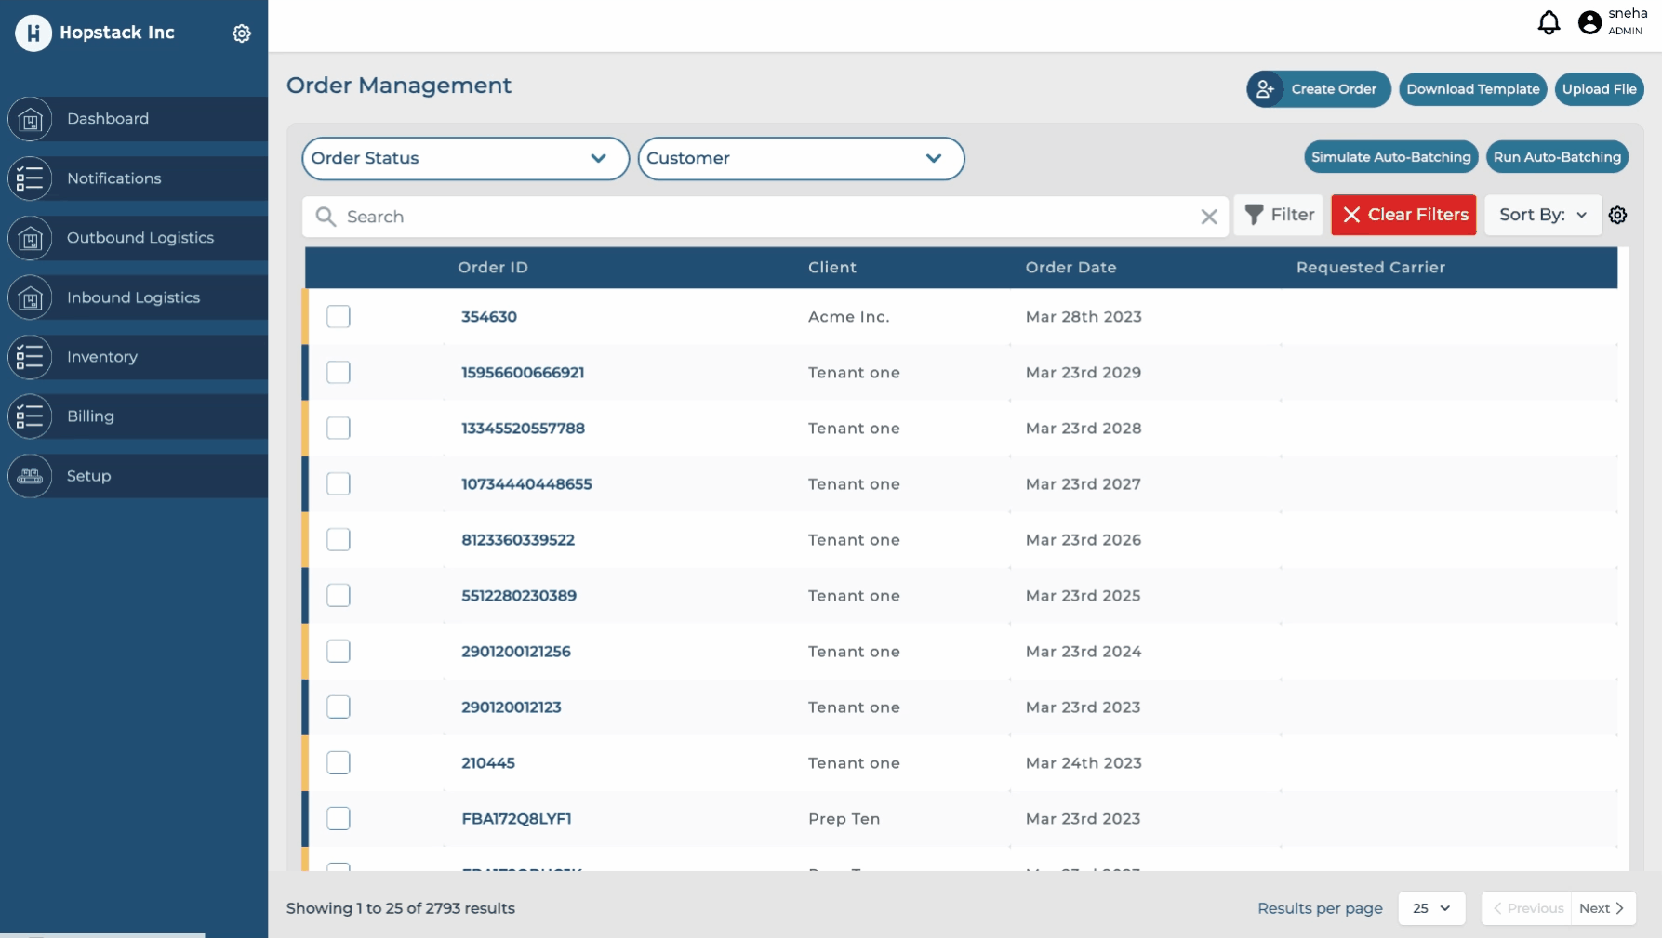
Task: Open the user profile avatar icon
Action: point(1589,22)
